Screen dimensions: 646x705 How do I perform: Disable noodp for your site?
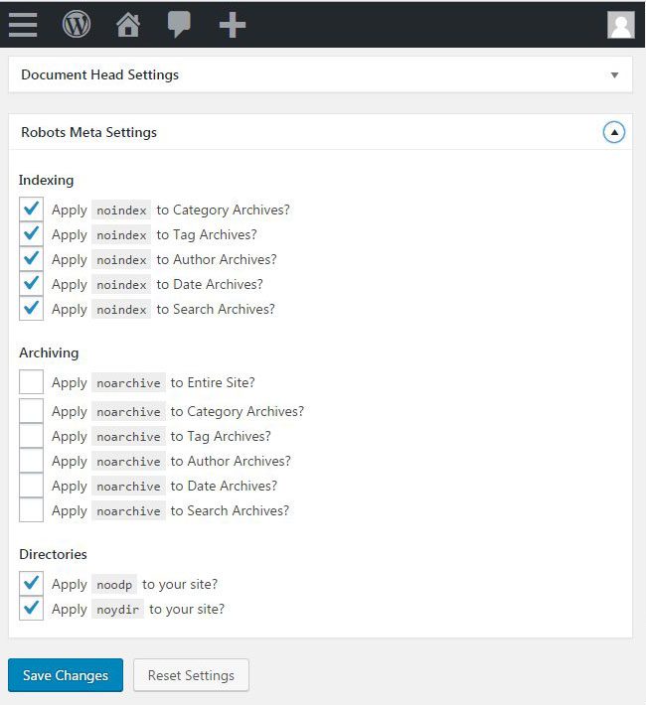[x=31, y=584]
